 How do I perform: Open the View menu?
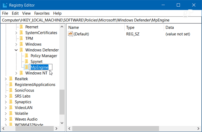point(27,13)
